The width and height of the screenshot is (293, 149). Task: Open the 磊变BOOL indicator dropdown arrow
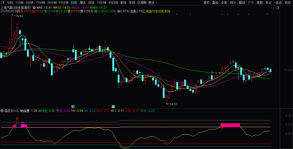pos(2,111)
